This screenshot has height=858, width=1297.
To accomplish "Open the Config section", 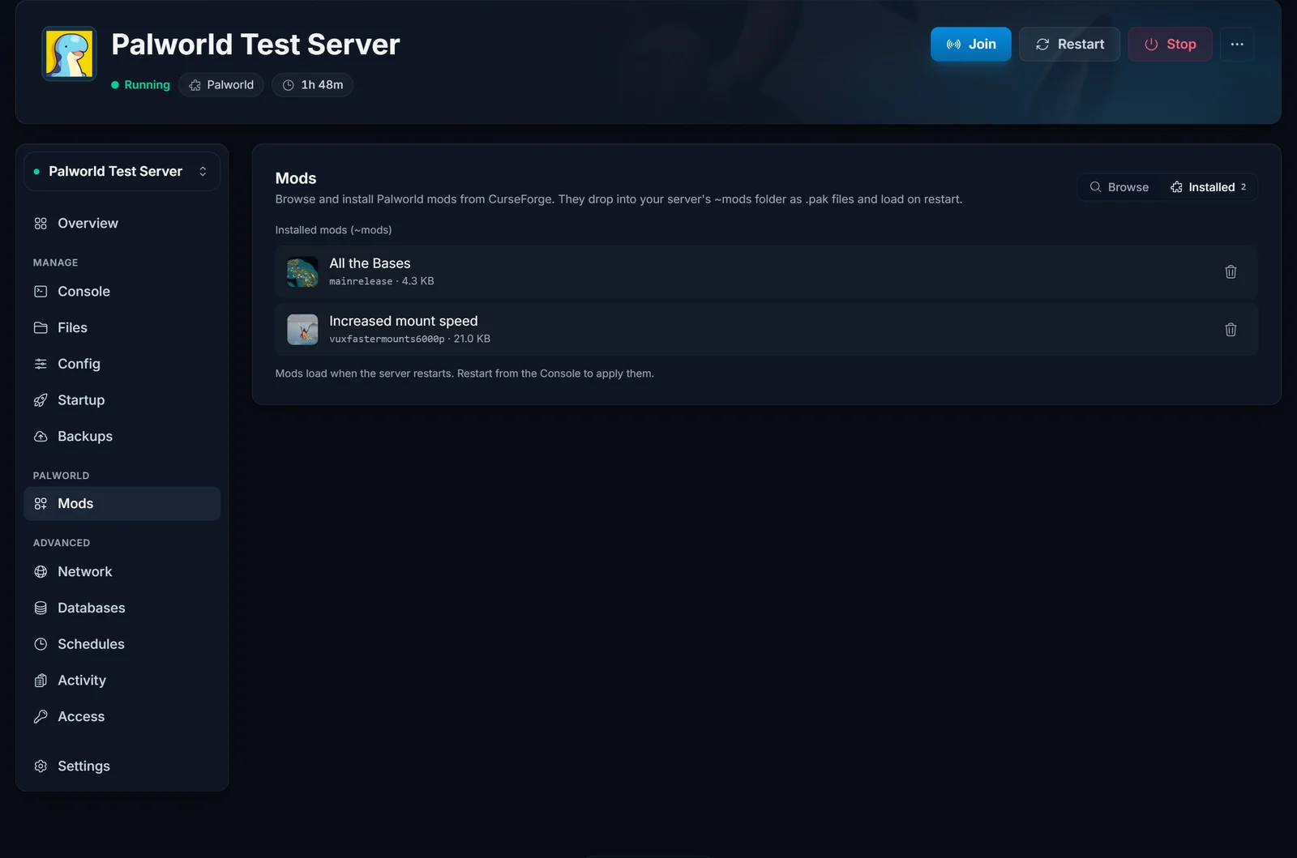I will 122,364.
